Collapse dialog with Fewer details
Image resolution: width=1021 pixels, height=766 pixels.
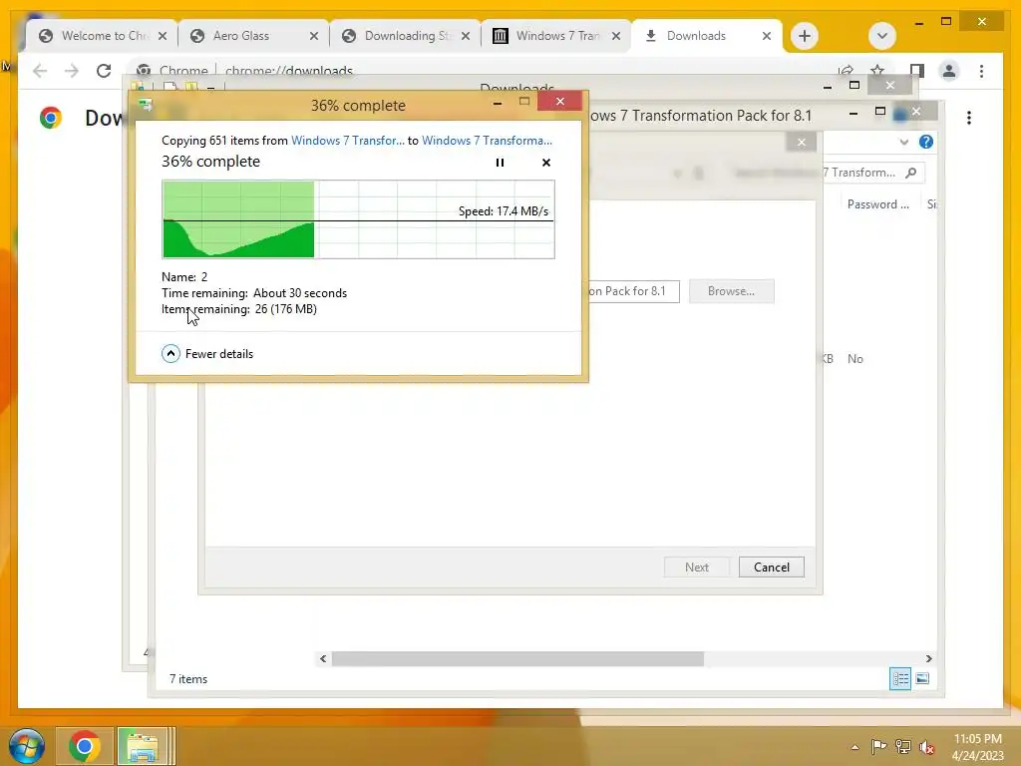pos(207,354)
